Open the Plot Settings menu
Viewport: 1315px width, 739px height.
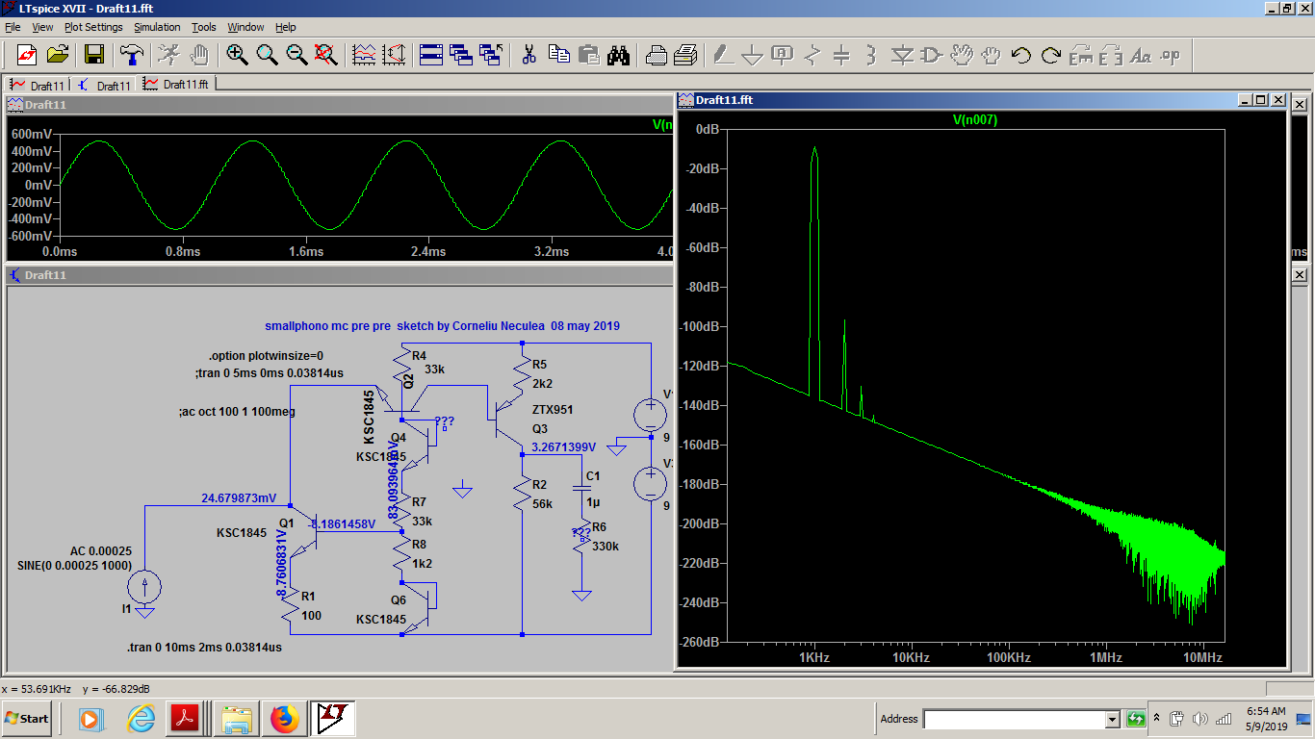click(93, 27)
